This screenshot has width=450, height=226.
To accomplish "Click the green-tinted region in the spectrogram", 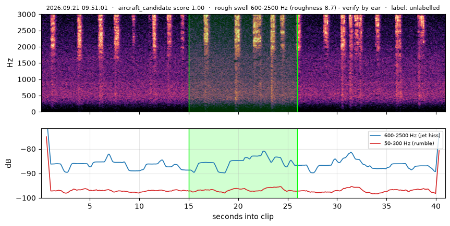I will [243, 63].
